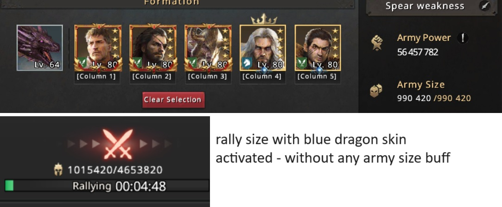Image resolution: width=502 pixels, height=207 pixels.
Task: Pick the Column 5 scarred commander
Action: [x=318, y=48]
